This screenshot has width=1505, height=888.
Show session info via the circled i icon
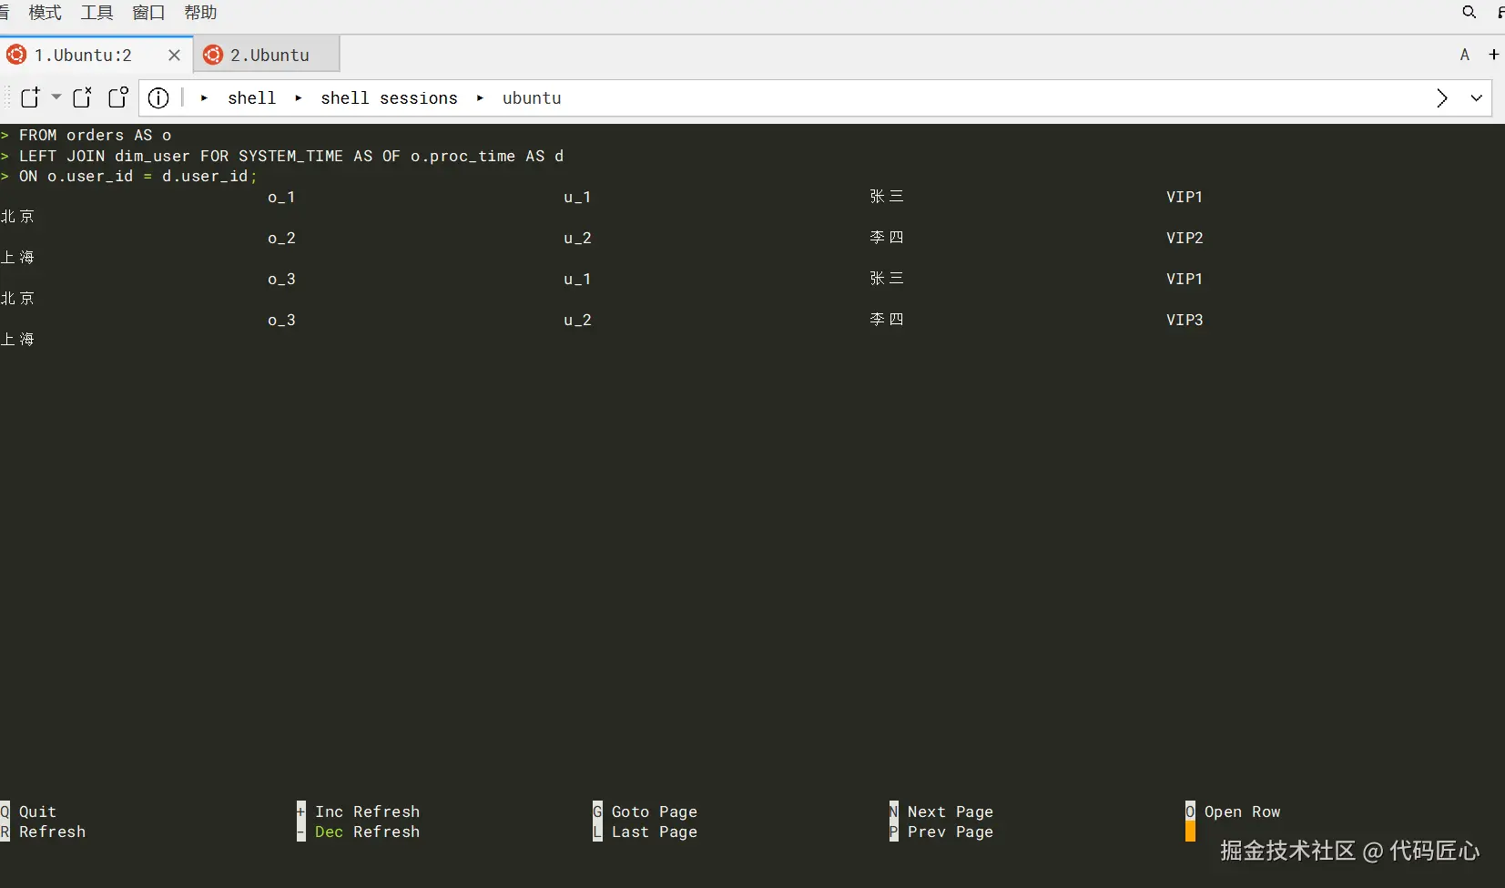coord(158,97)
